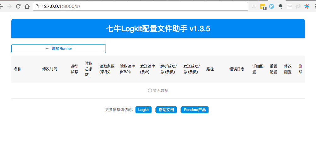This screenshot has width=316, height=142.
Task: Click the 七牛Logkit配置文件助手 v1.3.5 title
Action: pyautogui.click(x=158, y=29)
